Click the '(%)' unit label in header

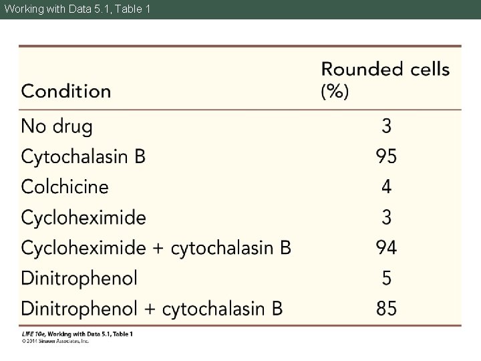coord(335,92)
